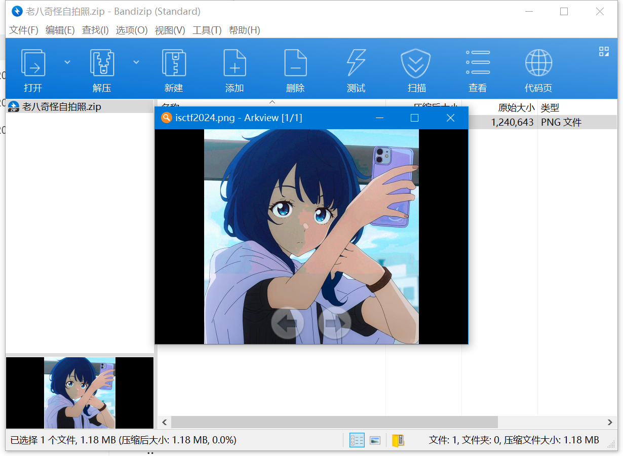Click the Extract (解压) toolbar icon
The image size is (623, 456).
pos(102,63)
